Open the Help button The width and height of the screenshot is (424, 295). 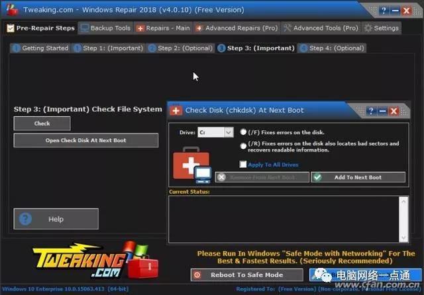[x=56, y=219]
